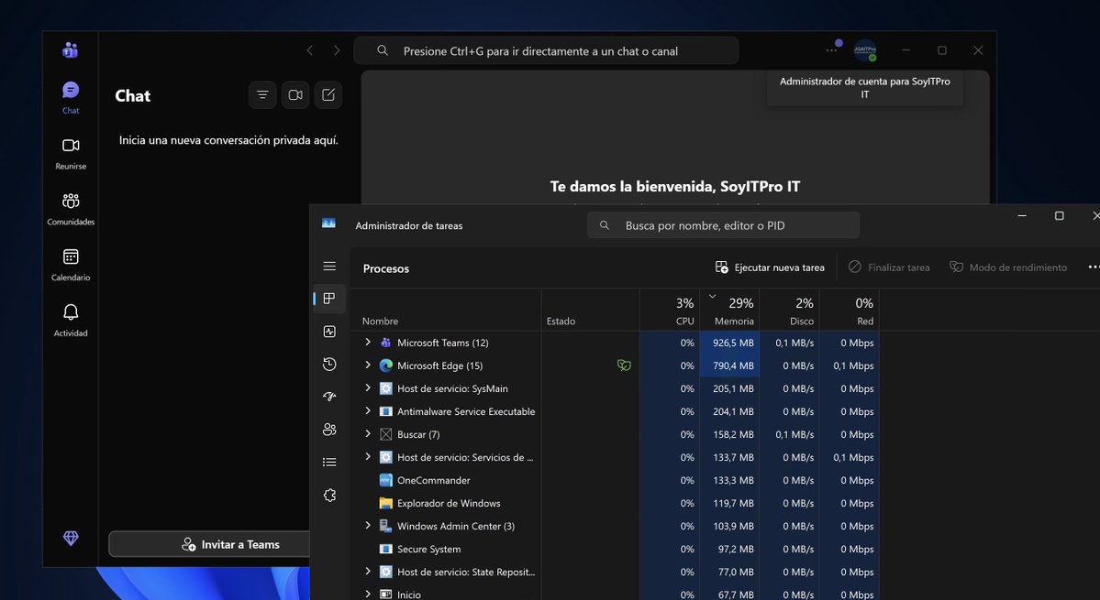Click the 205,1 MB memory cell
The width and height of the screenshot is (1100, 600).
(x=729, y=388)
